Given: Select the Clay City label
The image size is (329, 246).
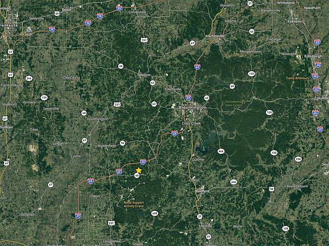Looking at the screenshot, I should pos(69,77).
